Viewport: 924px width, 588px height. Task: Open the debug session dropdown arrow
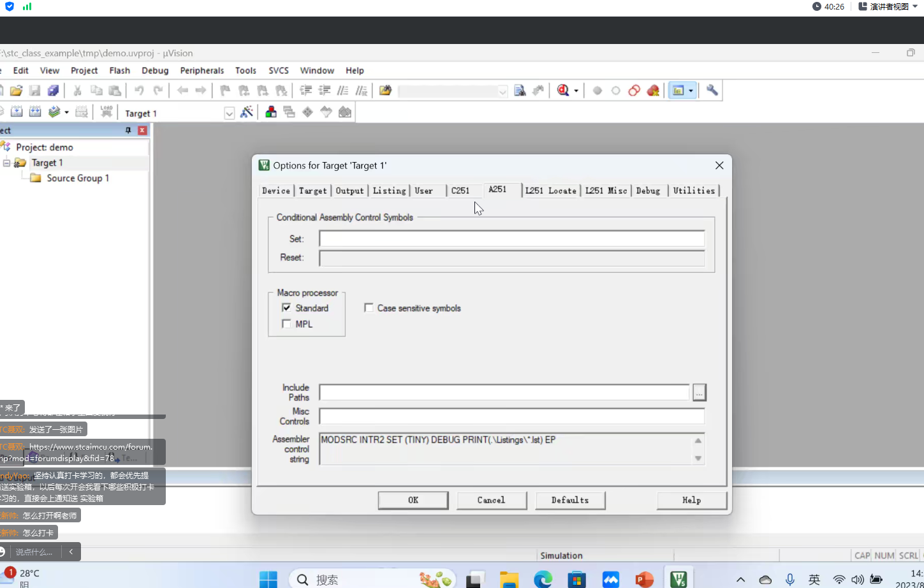576,91
